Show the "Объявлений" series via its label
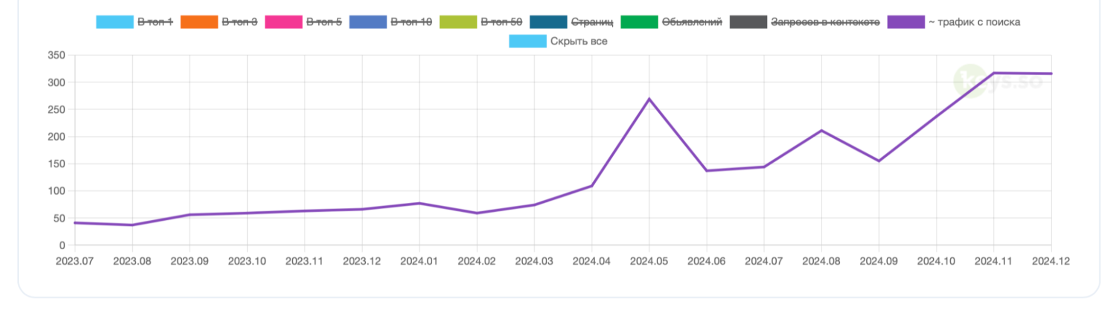Viewport: 1115px width, 310px height. click(692, 22)
